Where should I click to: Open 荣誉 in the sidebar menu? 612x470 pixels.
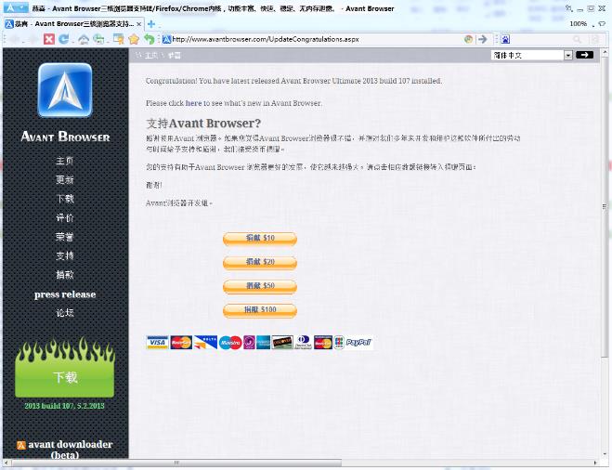point(65,237)
